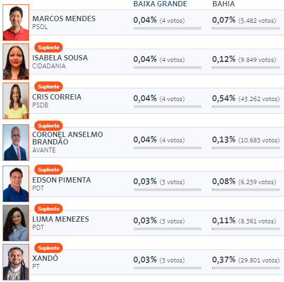284x282 pixels.
Task: Click the AVANTE party label
Action: [x=44, y=150]
